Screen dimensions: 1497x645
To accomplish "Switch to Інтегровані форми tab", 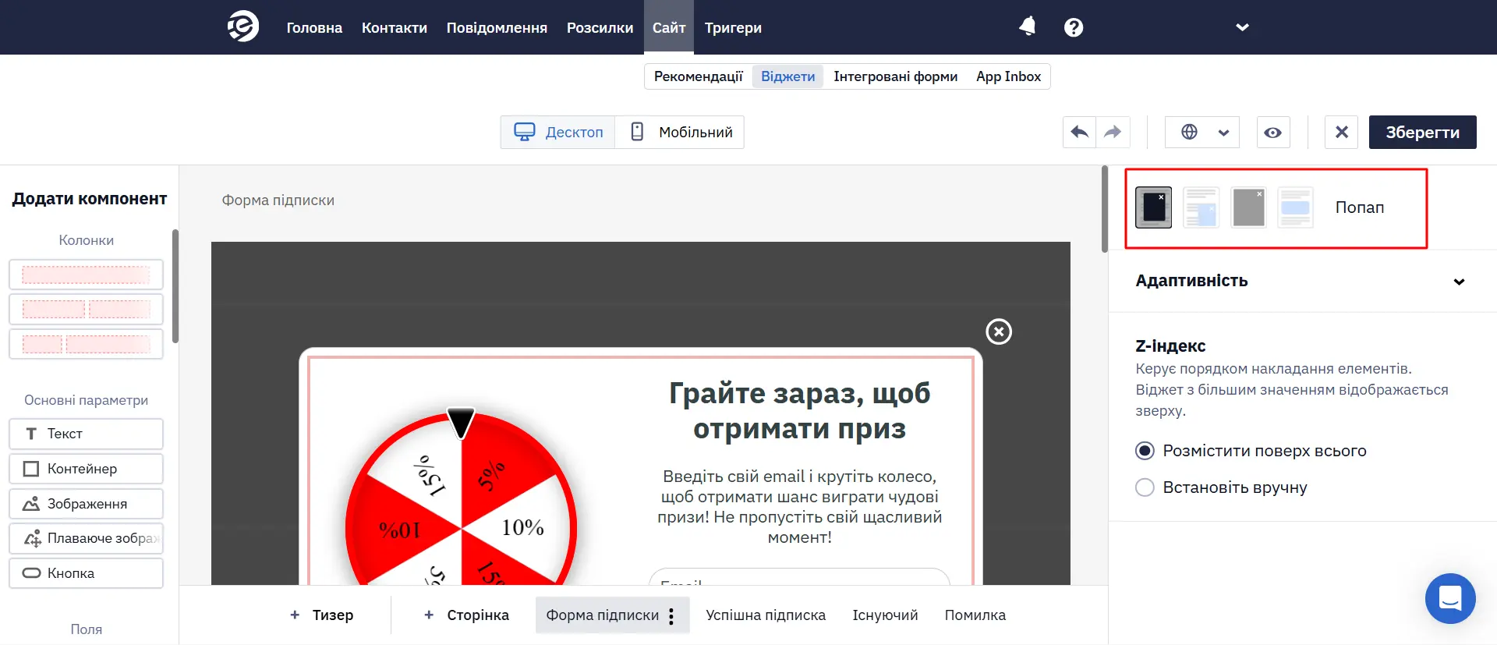I will coord(895,76).
